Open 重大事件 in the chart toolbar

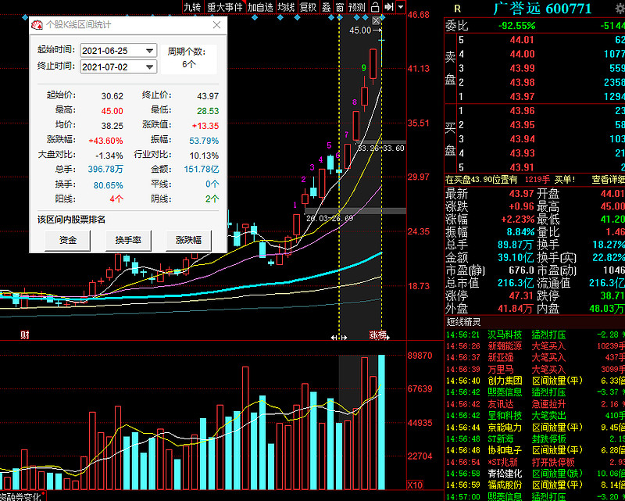tap(224, 7)
